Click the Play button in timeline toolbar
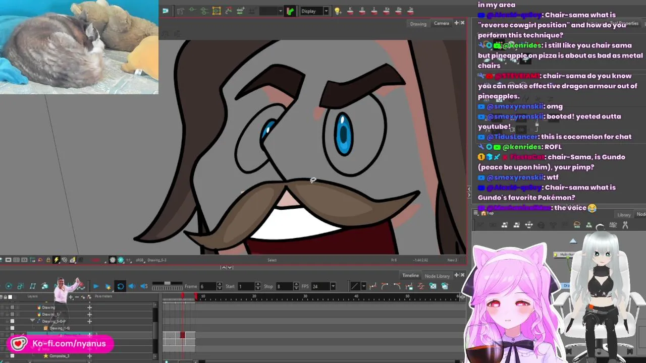 [96, 286]
